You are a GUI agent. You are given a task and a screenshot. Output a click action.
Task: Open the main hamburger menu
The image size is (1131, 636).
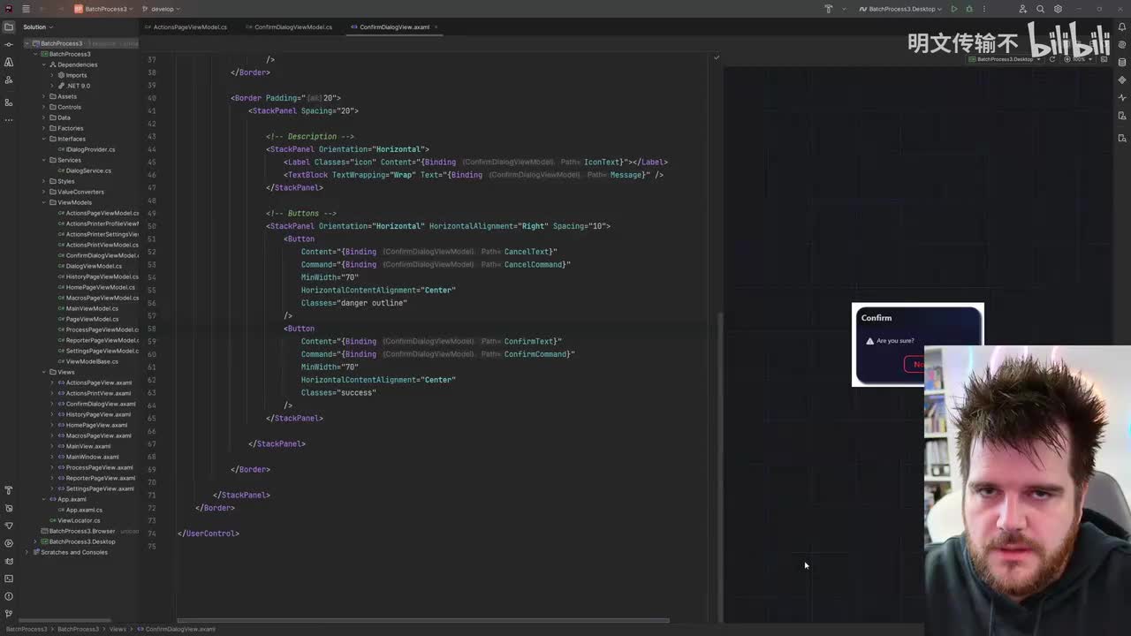26,9
